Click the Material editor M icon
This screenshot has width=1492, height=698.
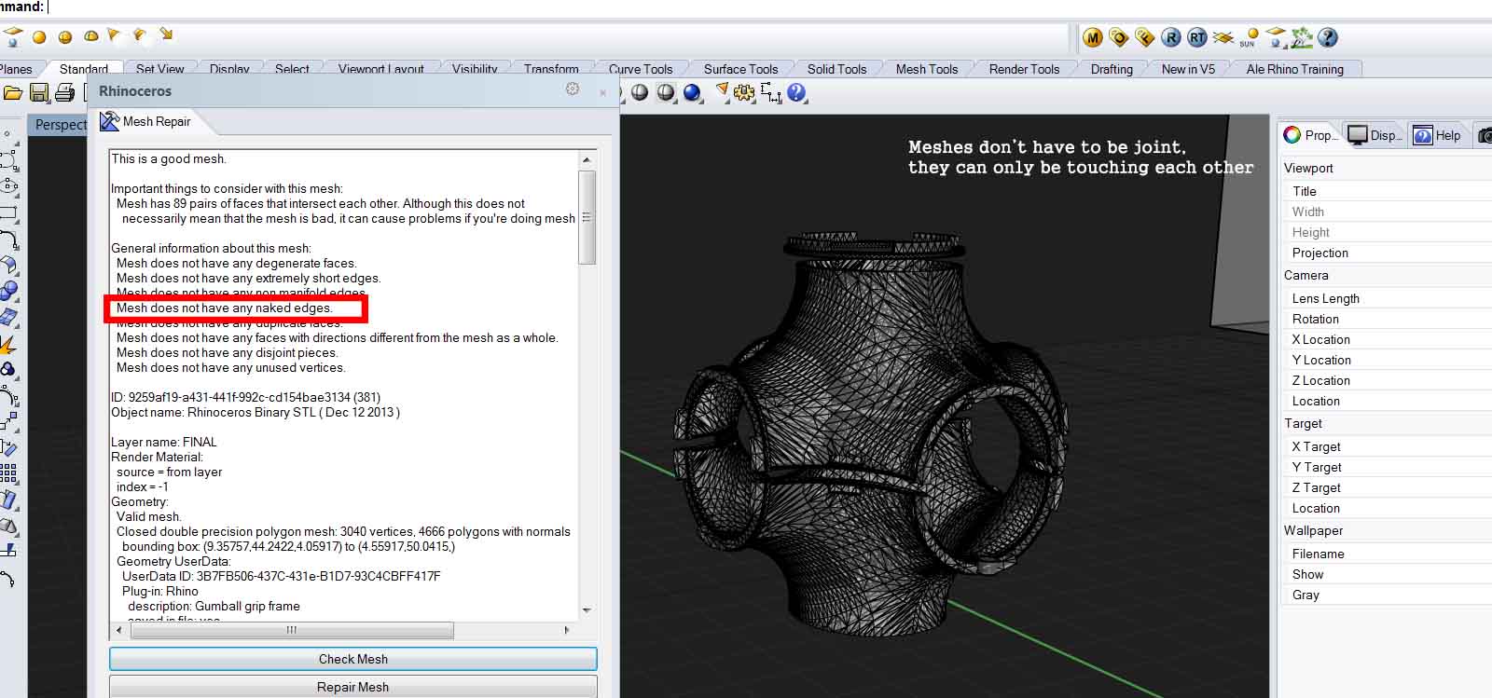(x=1093, y=38)
